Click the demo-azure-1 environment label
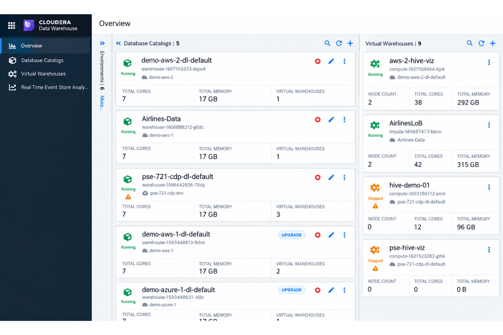The image size is (503, 335). pos(162,305)
